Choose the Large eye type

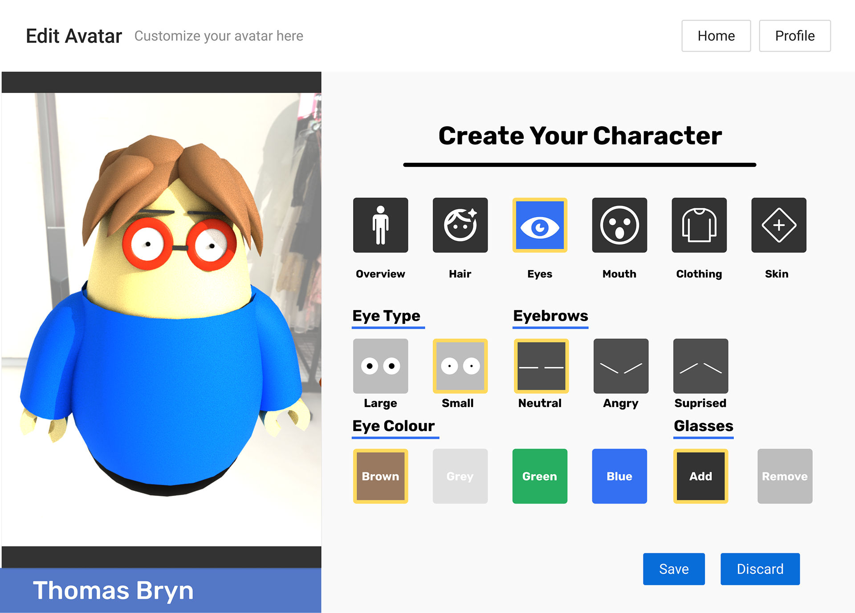(380, 366)
